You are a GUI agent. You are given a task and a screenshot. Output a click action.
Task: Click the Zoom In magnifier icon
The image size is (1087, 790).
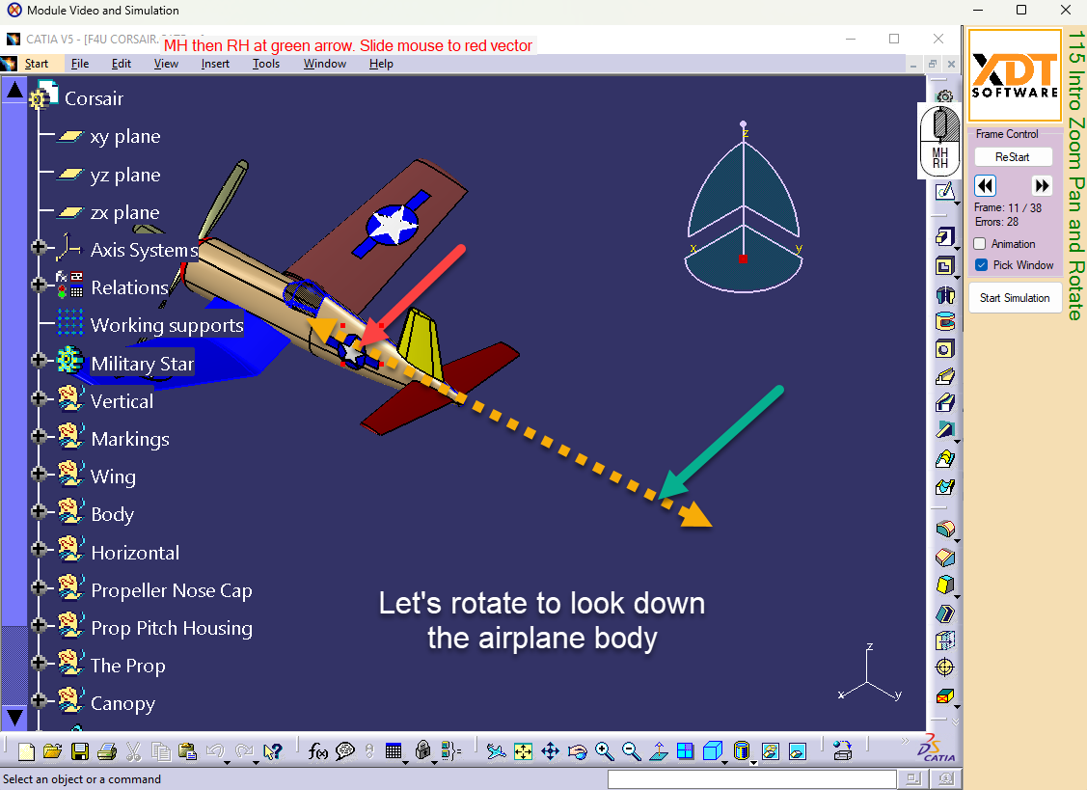pyautogui.click(x=605, y=751)
